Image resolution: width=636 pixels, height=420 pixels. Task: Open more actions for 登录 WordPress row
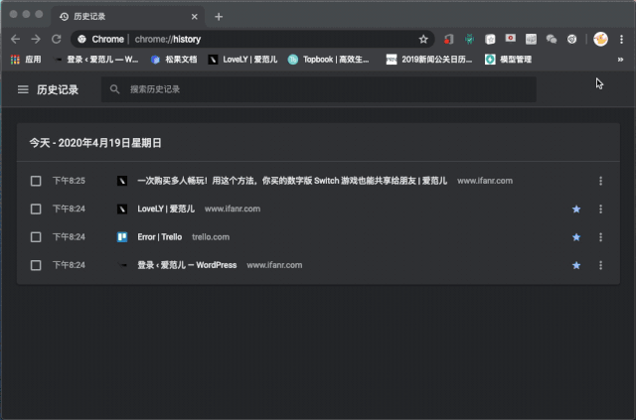pyautogui.click(x=600, y=265)
